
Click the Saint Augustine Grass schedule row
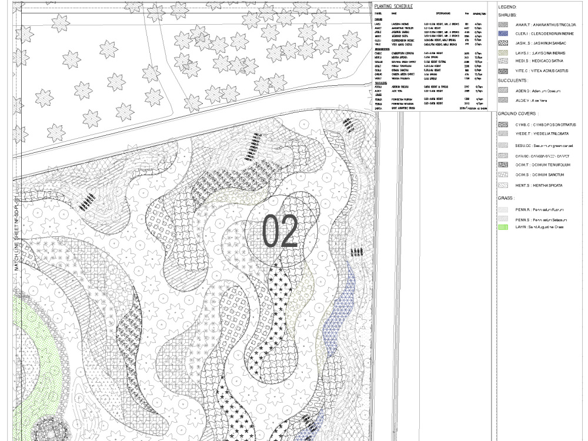coord(430,108)
